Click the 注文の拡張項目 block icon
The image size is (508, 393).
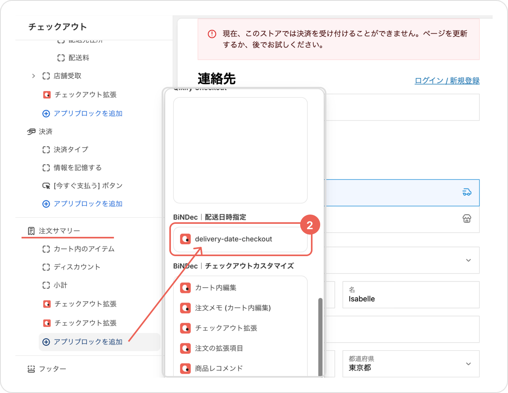tap(185, 348)
